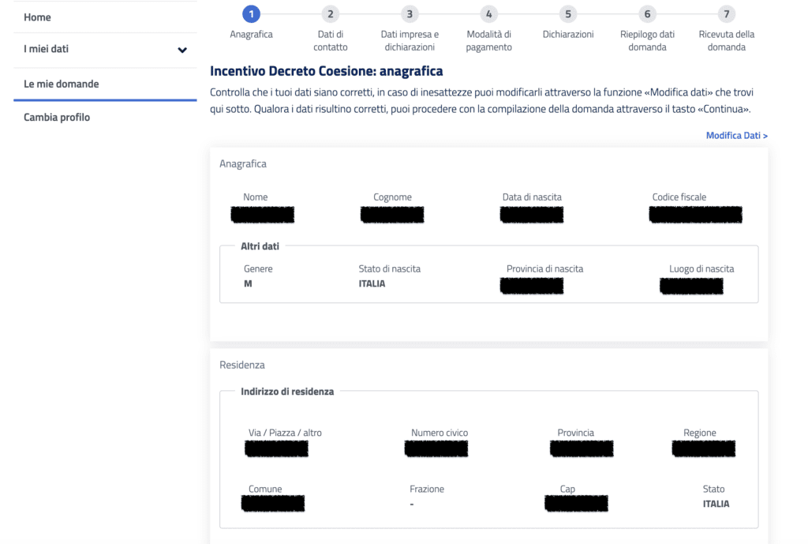Click the redacted Cap value
The width and height of the screenshot is (808, 544).
click(x=576, y=503)
